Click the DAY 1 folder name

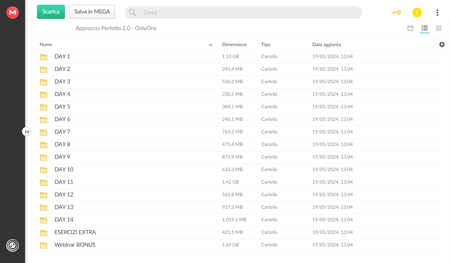(62, 56)
